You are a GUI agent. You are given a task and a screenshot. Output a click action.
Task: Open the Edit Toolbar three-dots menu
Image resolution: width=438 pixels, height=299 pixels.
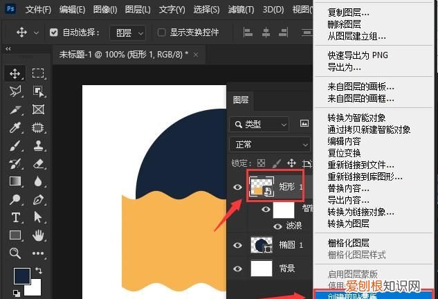(38, 253)
